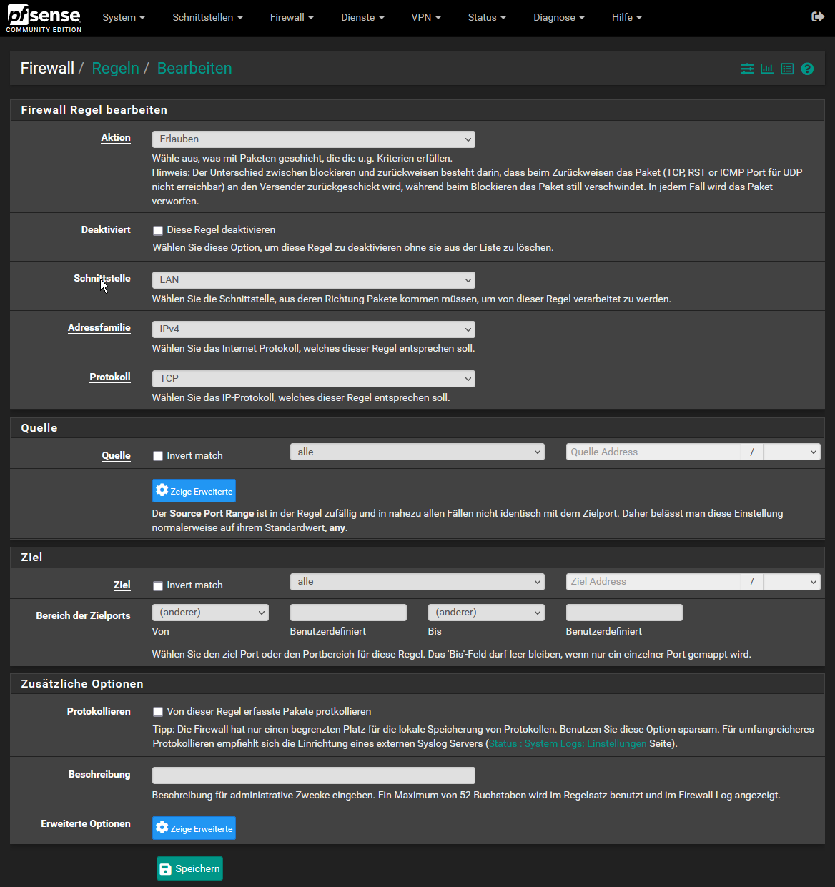Viewport: 835px width, 887px height.
Task: Open the related settings sliders icon
Action: click(747, 69)
